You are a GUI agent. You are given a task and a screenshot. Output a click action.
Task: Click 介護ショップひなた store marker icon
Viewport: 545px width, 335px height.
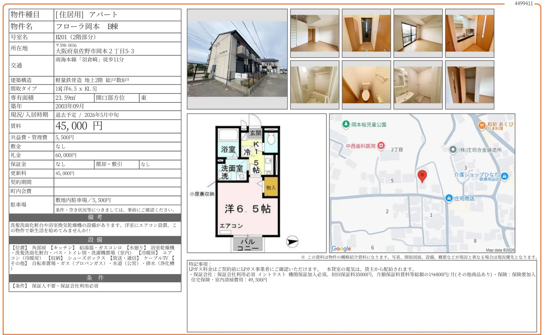pos(504,176)
